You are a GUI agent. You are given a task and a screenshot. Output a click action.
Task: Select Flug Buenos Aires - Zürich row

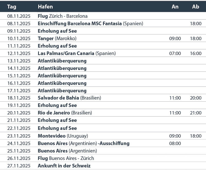[x=103, y=158]
